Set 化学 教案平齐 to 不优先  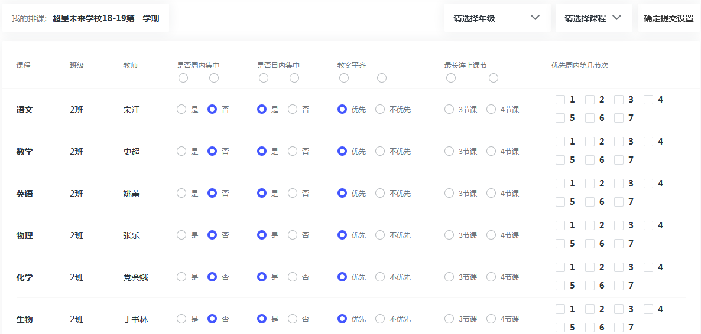pos(381,277)
